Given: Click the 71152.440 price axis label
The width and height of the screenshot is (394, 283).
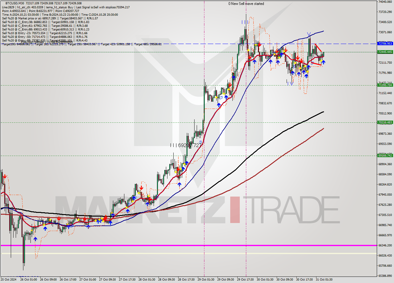Looking at the screenshot, I should [x=385, y=93].
